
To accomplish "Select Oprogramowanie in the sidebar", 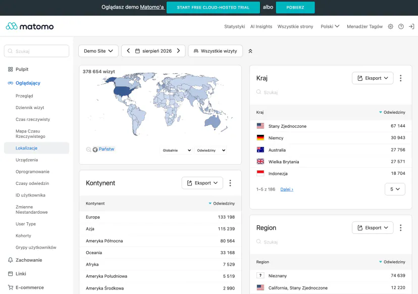I will (32, 172).
